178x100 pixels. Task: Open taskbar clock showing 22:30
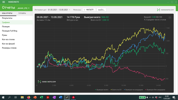pyautogui.click(x=167, y=97)
